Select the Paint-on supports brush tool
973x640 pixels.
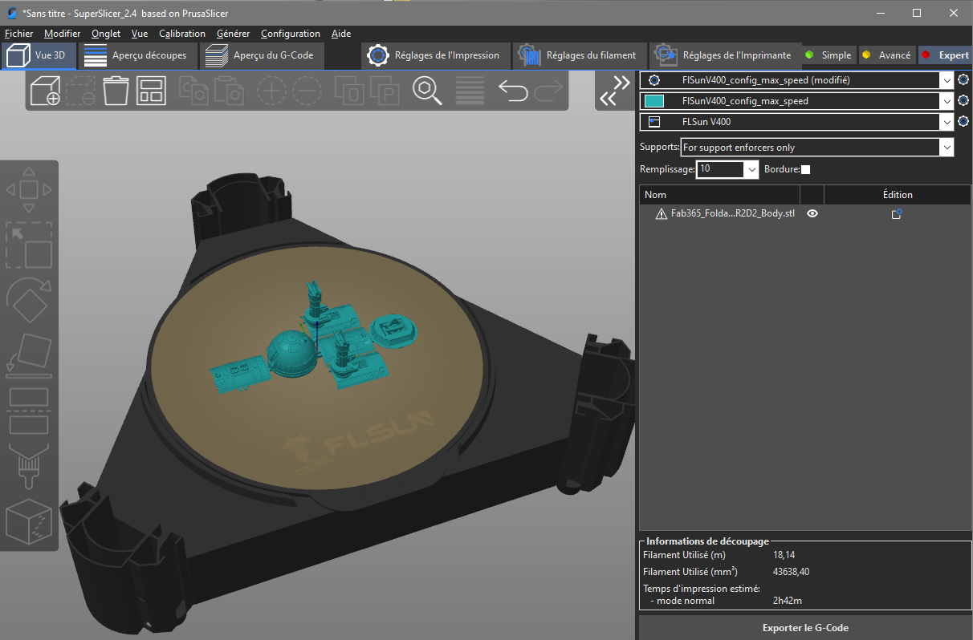[27, 467]
